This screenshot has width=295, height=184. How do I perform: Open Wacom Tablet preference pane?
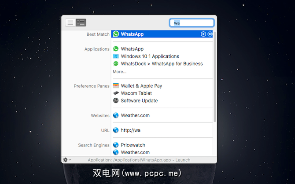[136, 93]
